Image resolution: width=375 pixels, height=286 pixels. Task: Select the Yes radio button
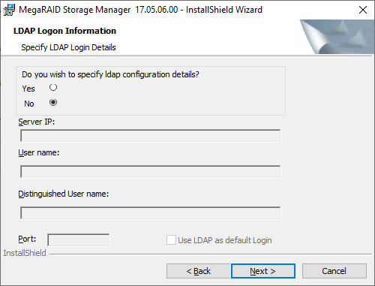pyautogui.click(x=53, y=87)
